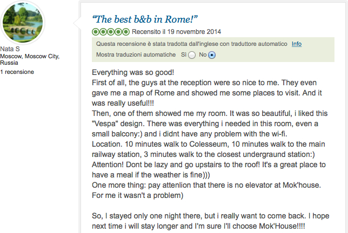
Task: Click the fifth green rating bubble
Action: [126, 32]
